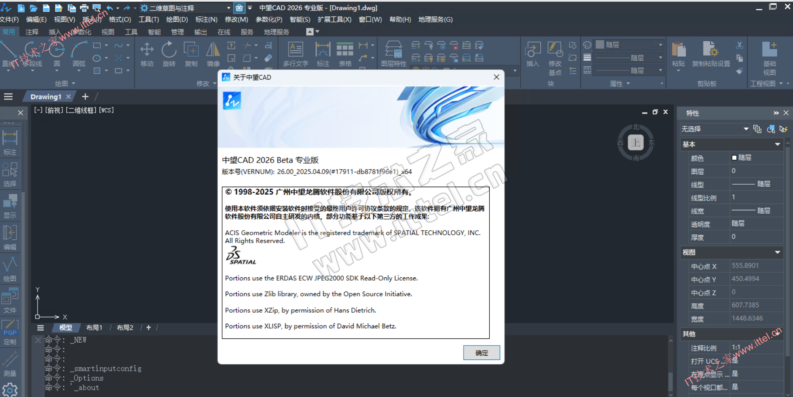Switch to 布局1 layout tab
Image resolution: width=793 pixels, height=397 pixels.
94,327
